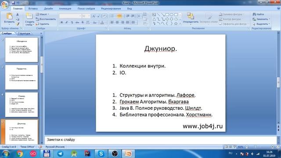This screenshot has height=158, width=281.
Task: Open Google Chrome from the taskbar
Action: point(20,154)
